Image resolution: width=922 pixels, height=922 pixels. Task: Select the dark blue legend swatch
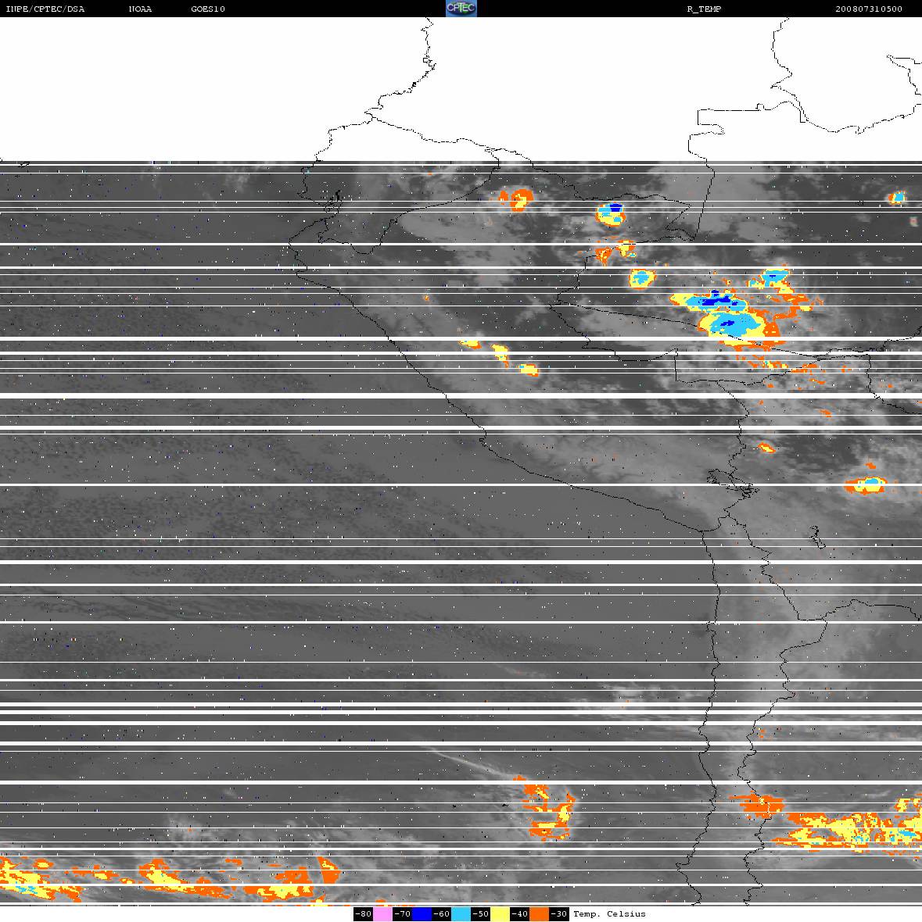pyautogui.click(x=422, y=913)
